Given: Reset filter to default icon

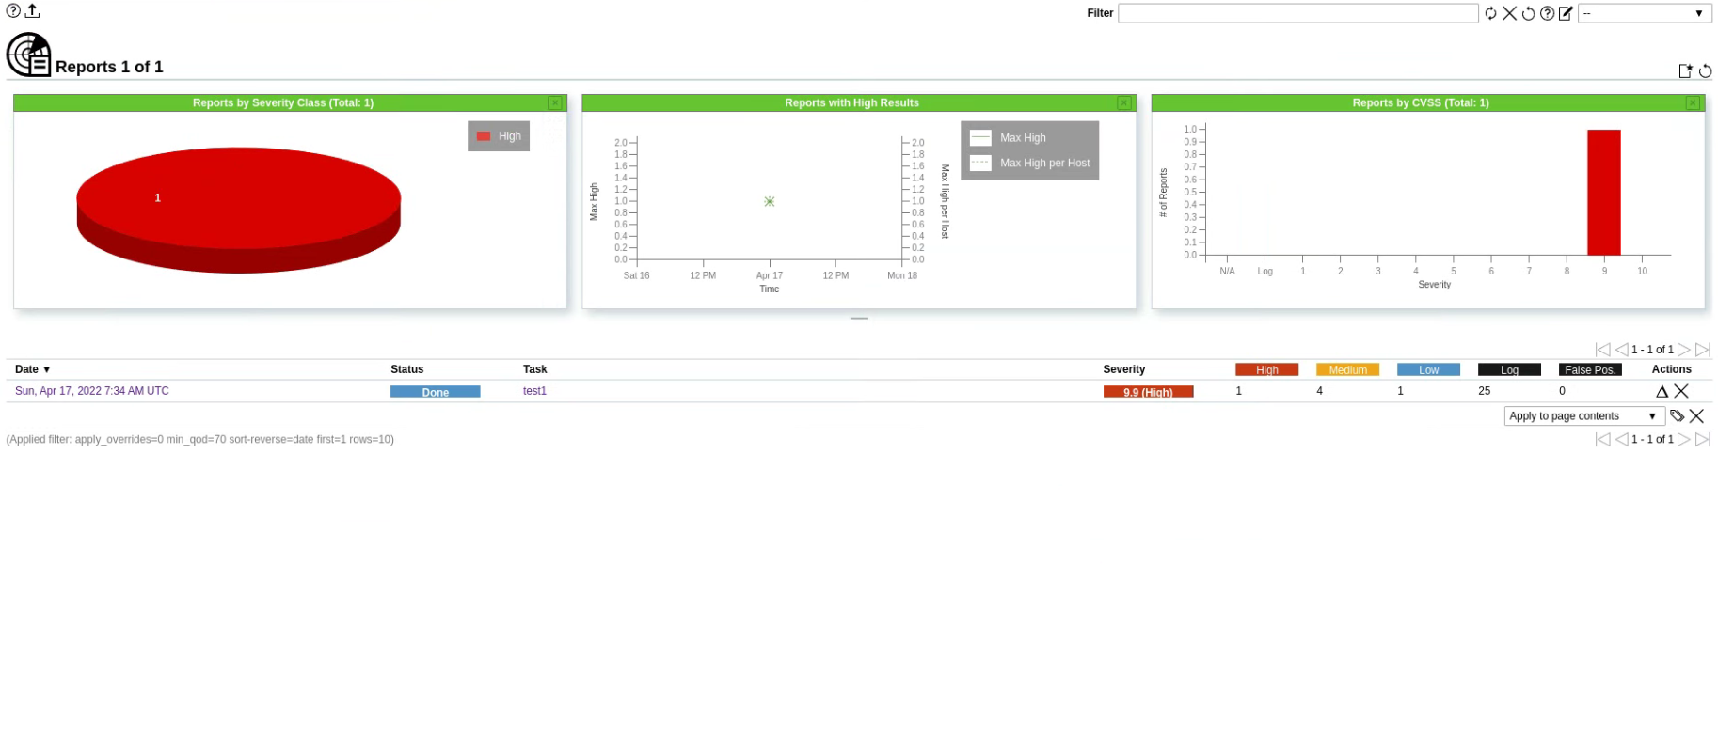Looking at the screenshot, I should 1528,13.
